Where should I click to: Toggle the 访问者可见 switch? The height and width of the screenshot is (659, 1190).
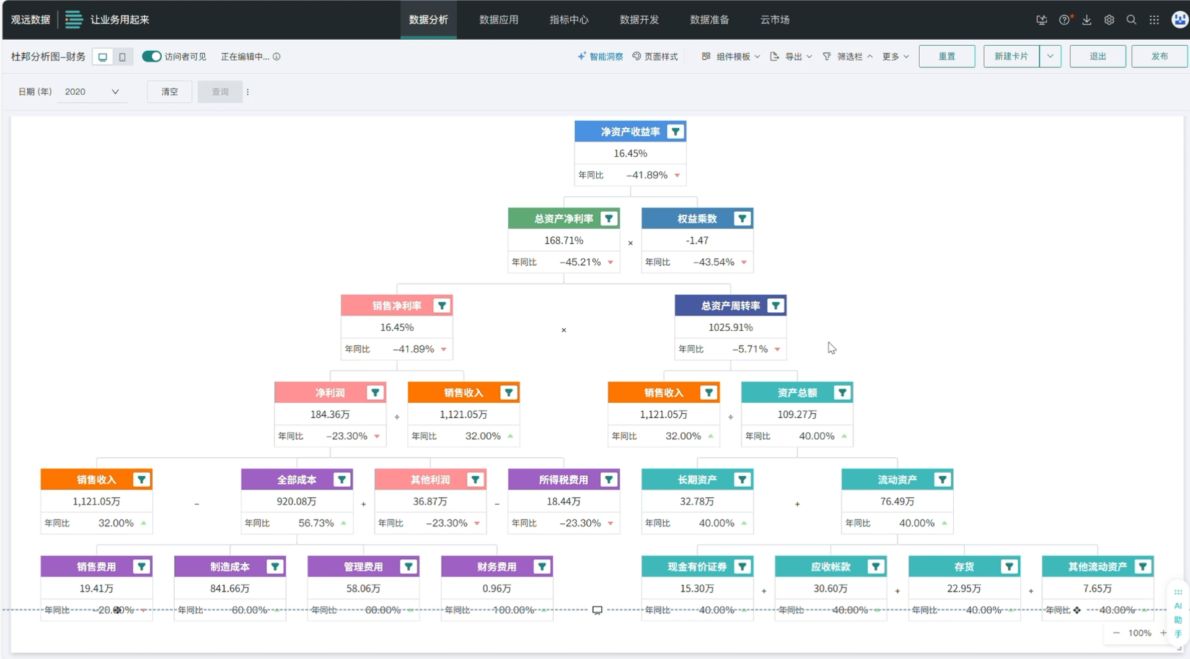151,56
